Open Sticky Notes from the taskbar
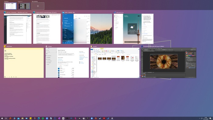Viewport: 213px width, 120px height. [x=31, y=118]
